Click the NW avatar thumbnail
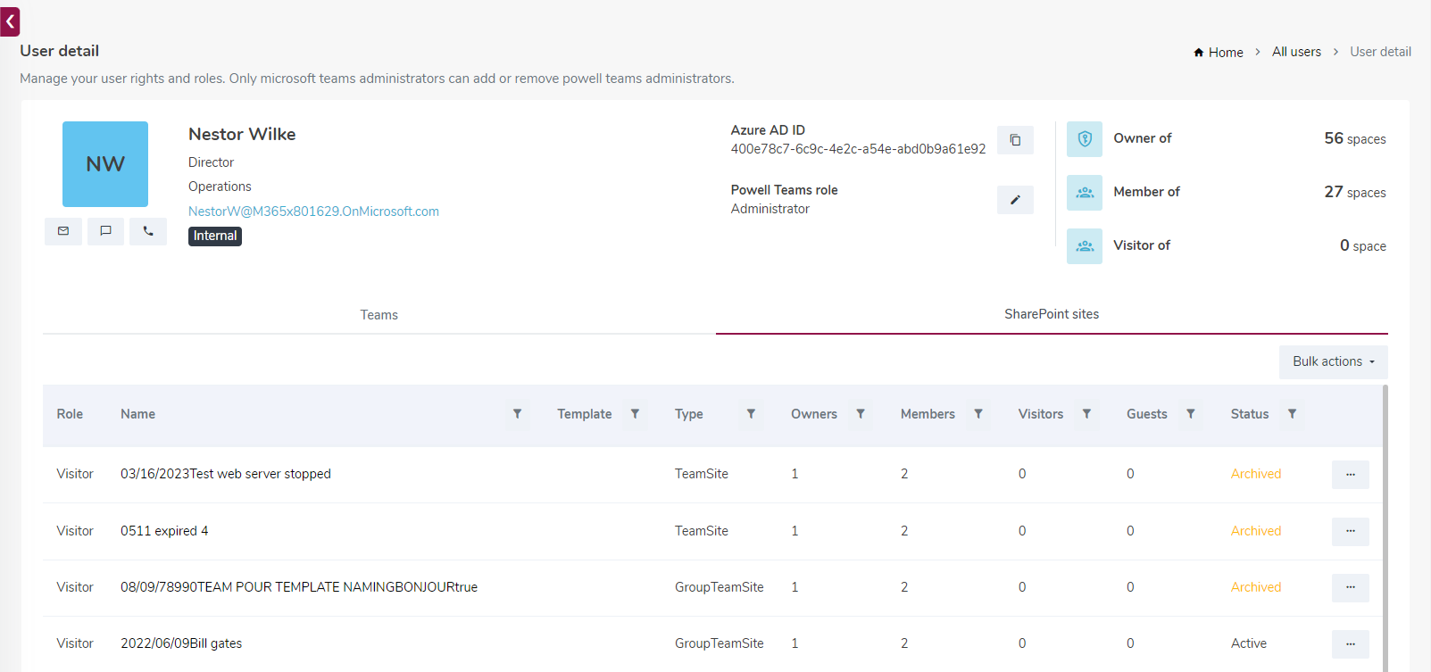 click(x=105, y=164)
